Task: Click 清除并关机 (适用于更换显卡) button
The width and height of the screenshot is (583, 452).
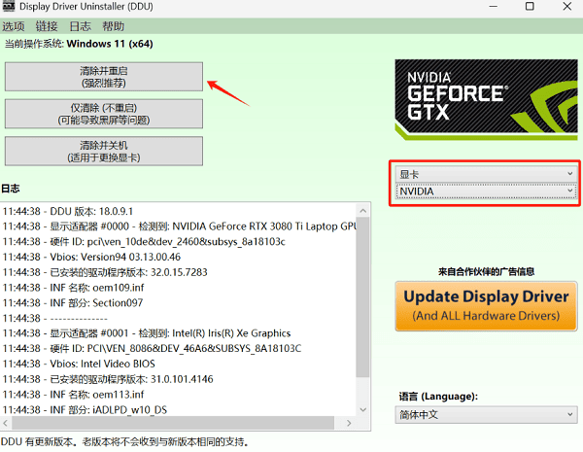Action: [104, 151]
